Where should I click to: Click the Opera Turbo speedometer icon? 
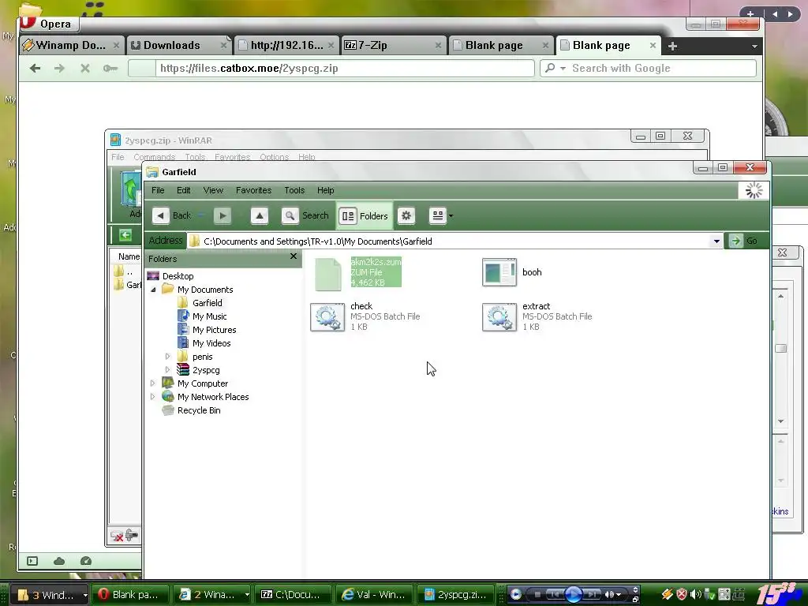(x=85, y=561)
